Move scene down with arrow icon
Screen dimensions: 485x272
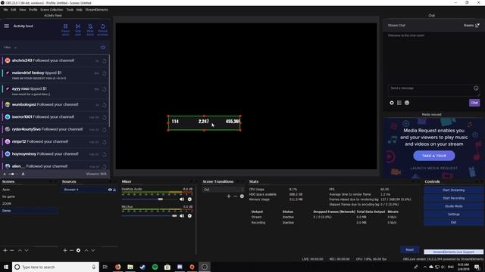tap(27, 250)
